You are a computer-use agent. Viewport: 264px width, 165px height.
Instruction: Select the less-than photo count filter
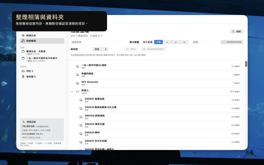coord(176,42)
